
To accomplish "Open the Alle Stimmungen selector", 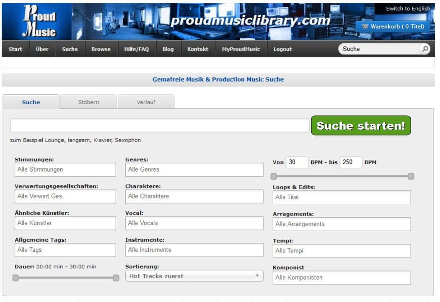I will pyautogui.click(x=65, y=170).
